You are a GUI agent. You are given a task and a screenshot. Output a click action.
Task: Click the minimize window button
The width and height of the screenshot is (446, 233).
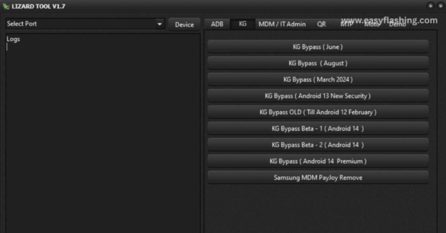[x=430, y=6]
